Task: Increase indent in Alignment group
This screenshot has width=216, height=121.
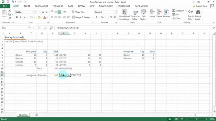Action: 68,17
